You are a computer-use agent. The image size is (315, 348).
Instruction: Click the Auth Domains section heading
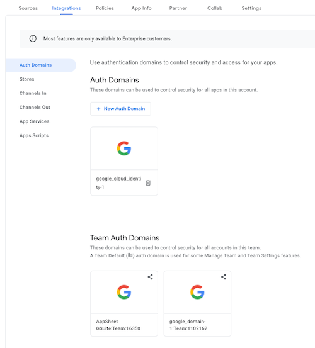tap(115, 80)
